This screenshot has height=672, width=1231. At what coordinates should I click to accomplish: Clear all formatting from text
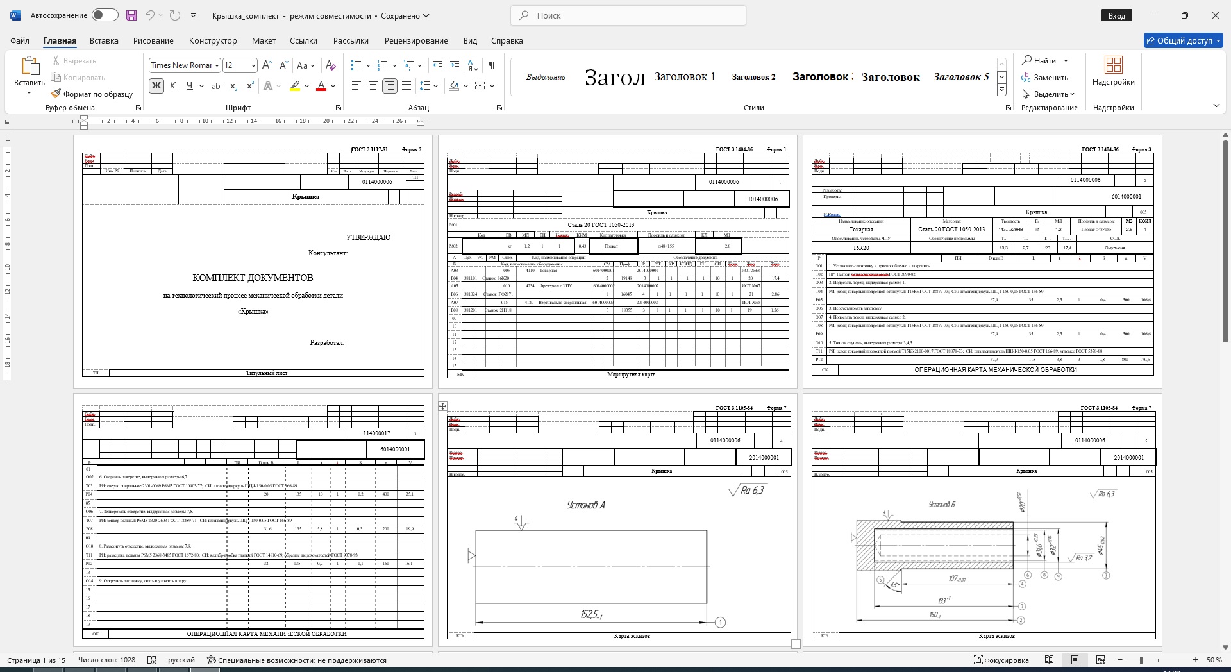(330, 65)
